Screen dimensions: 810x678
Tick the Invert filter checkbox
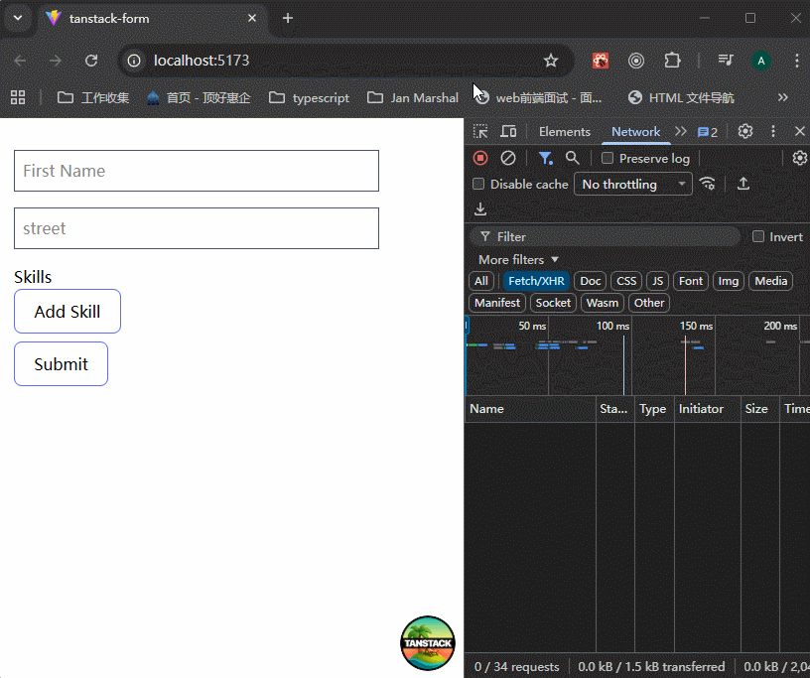click(x=758, y=236)
